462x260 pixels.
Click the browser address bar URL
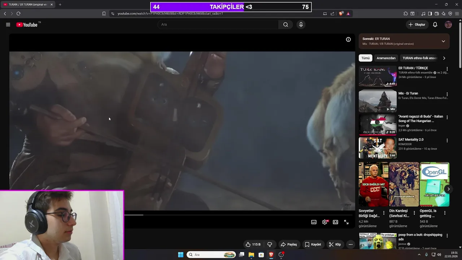170,14
